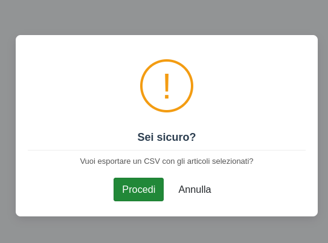Click the divider line under the heading
Viewport: 328px width, 243px height.
click(x=167, y=150)
